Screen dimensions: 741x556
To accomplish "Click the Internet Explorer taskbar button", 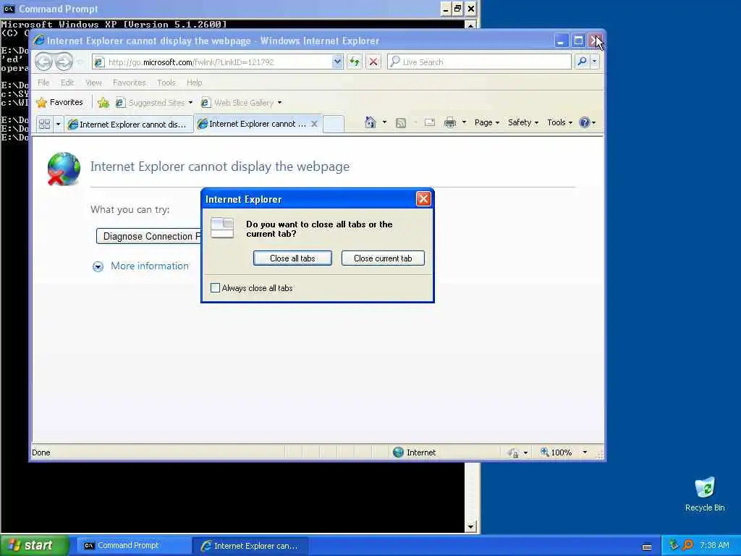I will pos(250,546).
